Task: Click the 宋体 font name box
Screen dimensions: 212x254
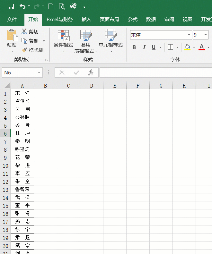Action: 159,35
